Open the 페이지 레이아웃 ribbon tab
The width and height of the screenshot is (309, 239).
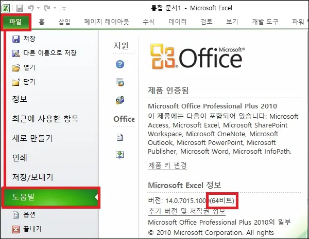coord(107,22)
